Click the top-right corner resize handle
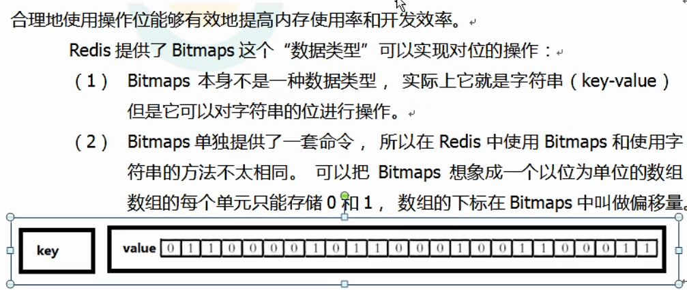Viewport: 687px width, 290px height. click(x=681, y=218)
